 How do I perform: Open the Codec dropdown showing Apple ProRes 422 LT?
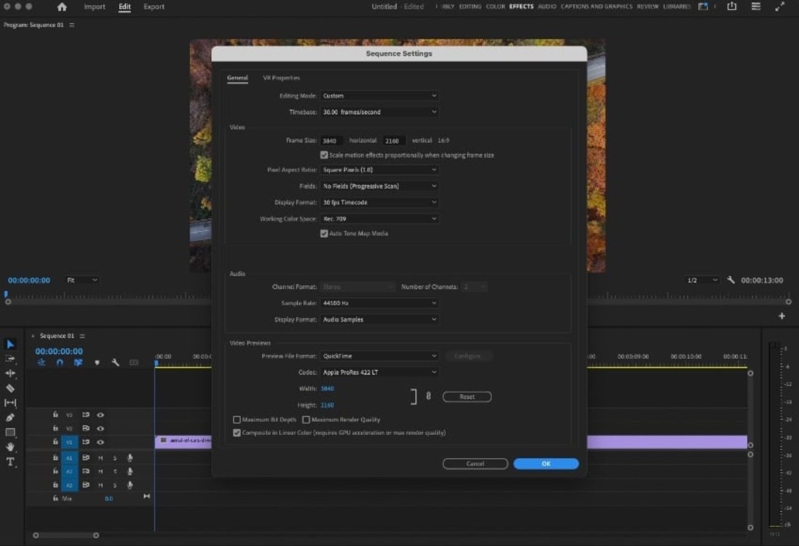pyautogui.click(x=380, y=373)
